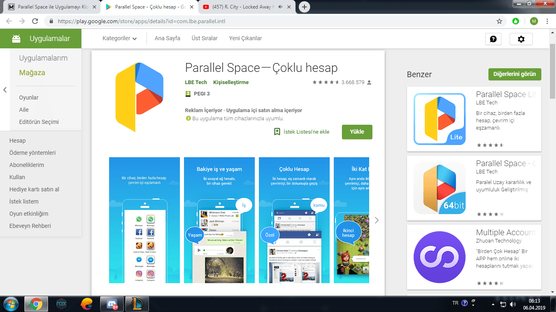
Task: Click Diğerlerini görün button
Action: (x=515, y=74)
